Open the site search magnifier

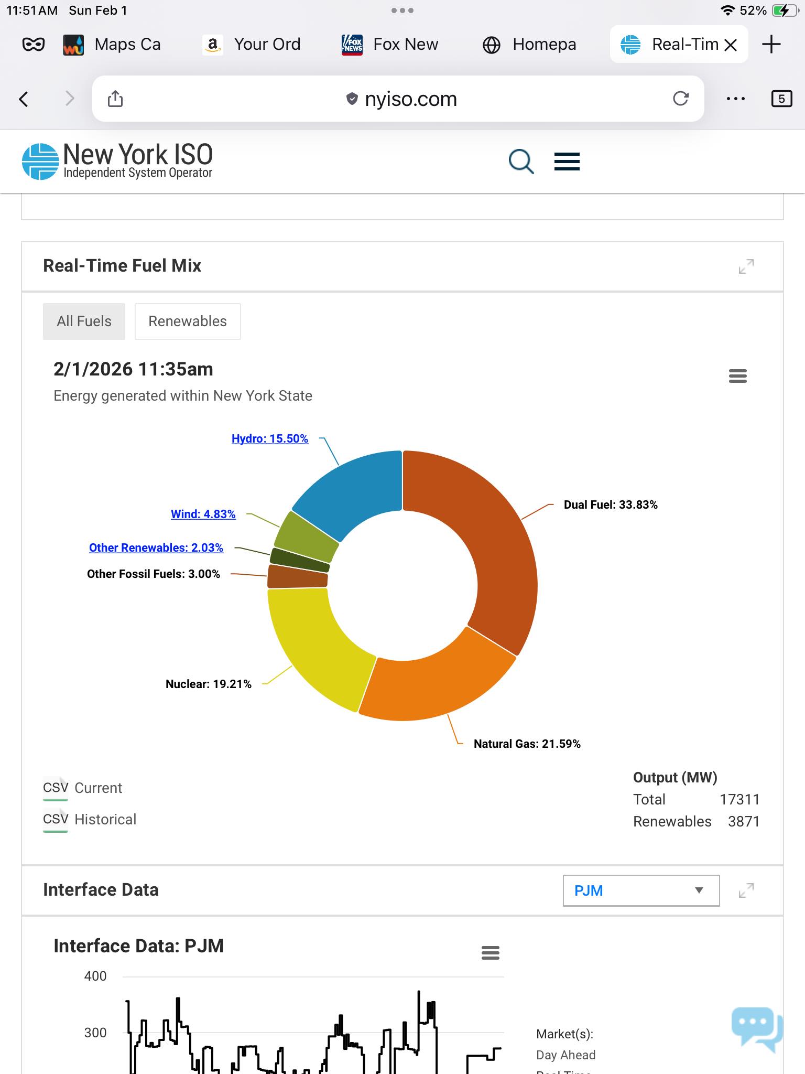coord(521,162)
